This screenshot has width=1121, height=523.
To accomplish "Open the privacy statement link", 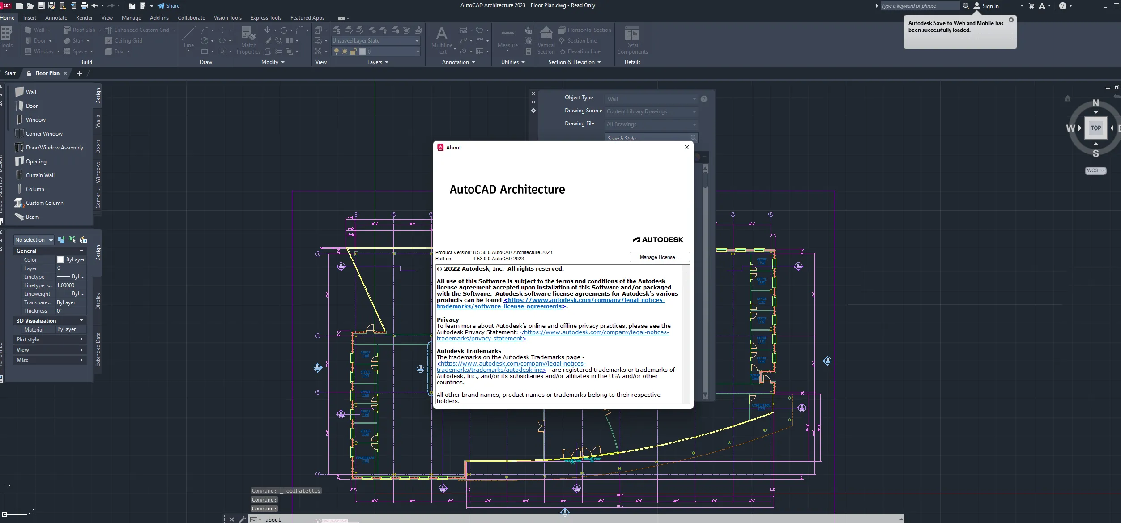I will click(594, 332).
